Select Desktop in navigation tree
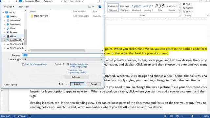Viewport: 210px width, 118px height. click(x=13, y=16)
